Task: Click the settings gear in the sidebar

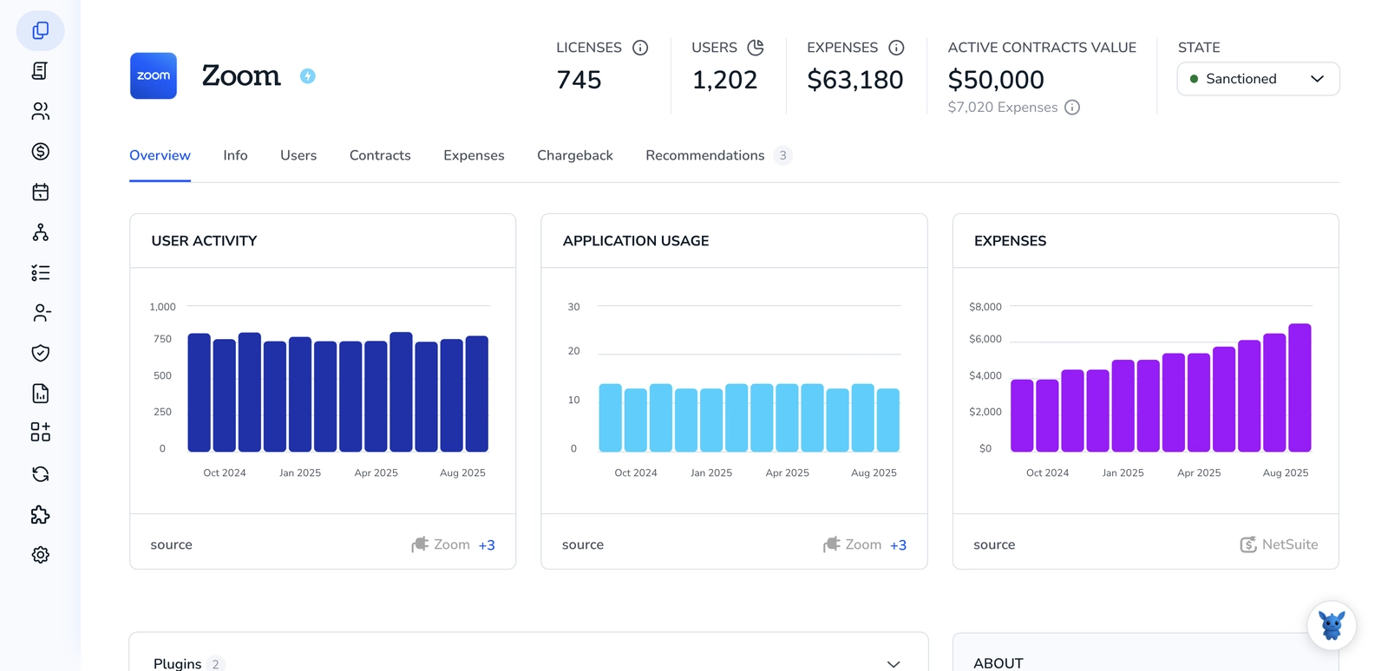Action: click(40, 555)
